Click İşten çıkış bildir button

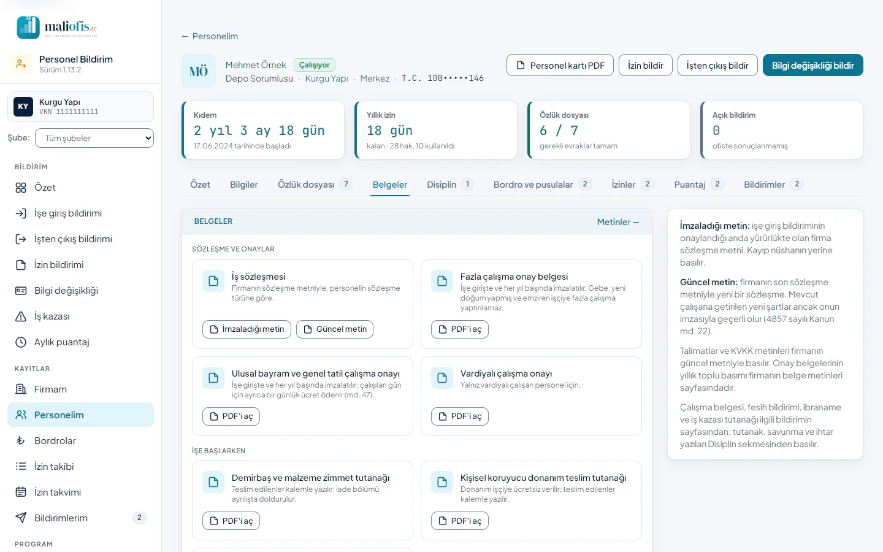[717, 66]
